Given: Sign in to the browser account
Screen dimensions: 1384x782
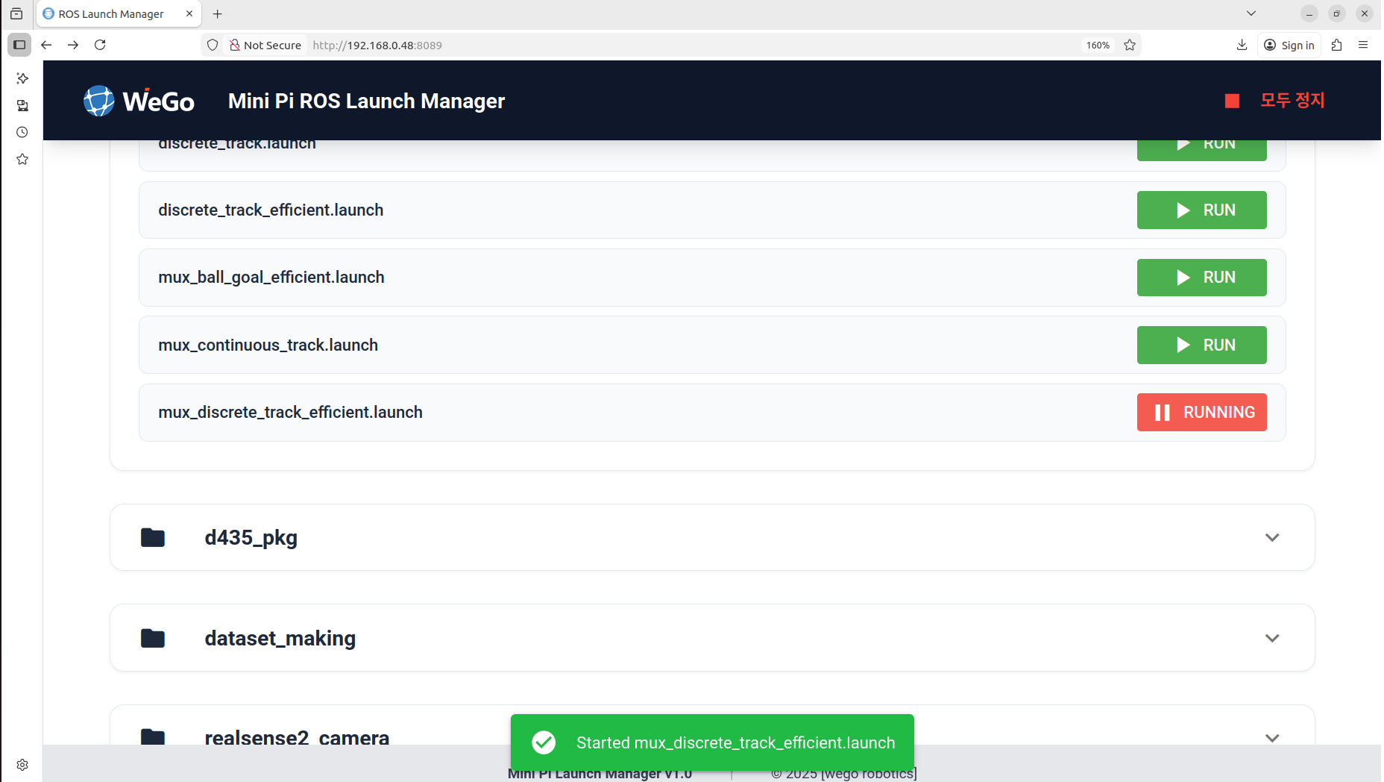Looking at the screenshot, I should [1289, 45].
